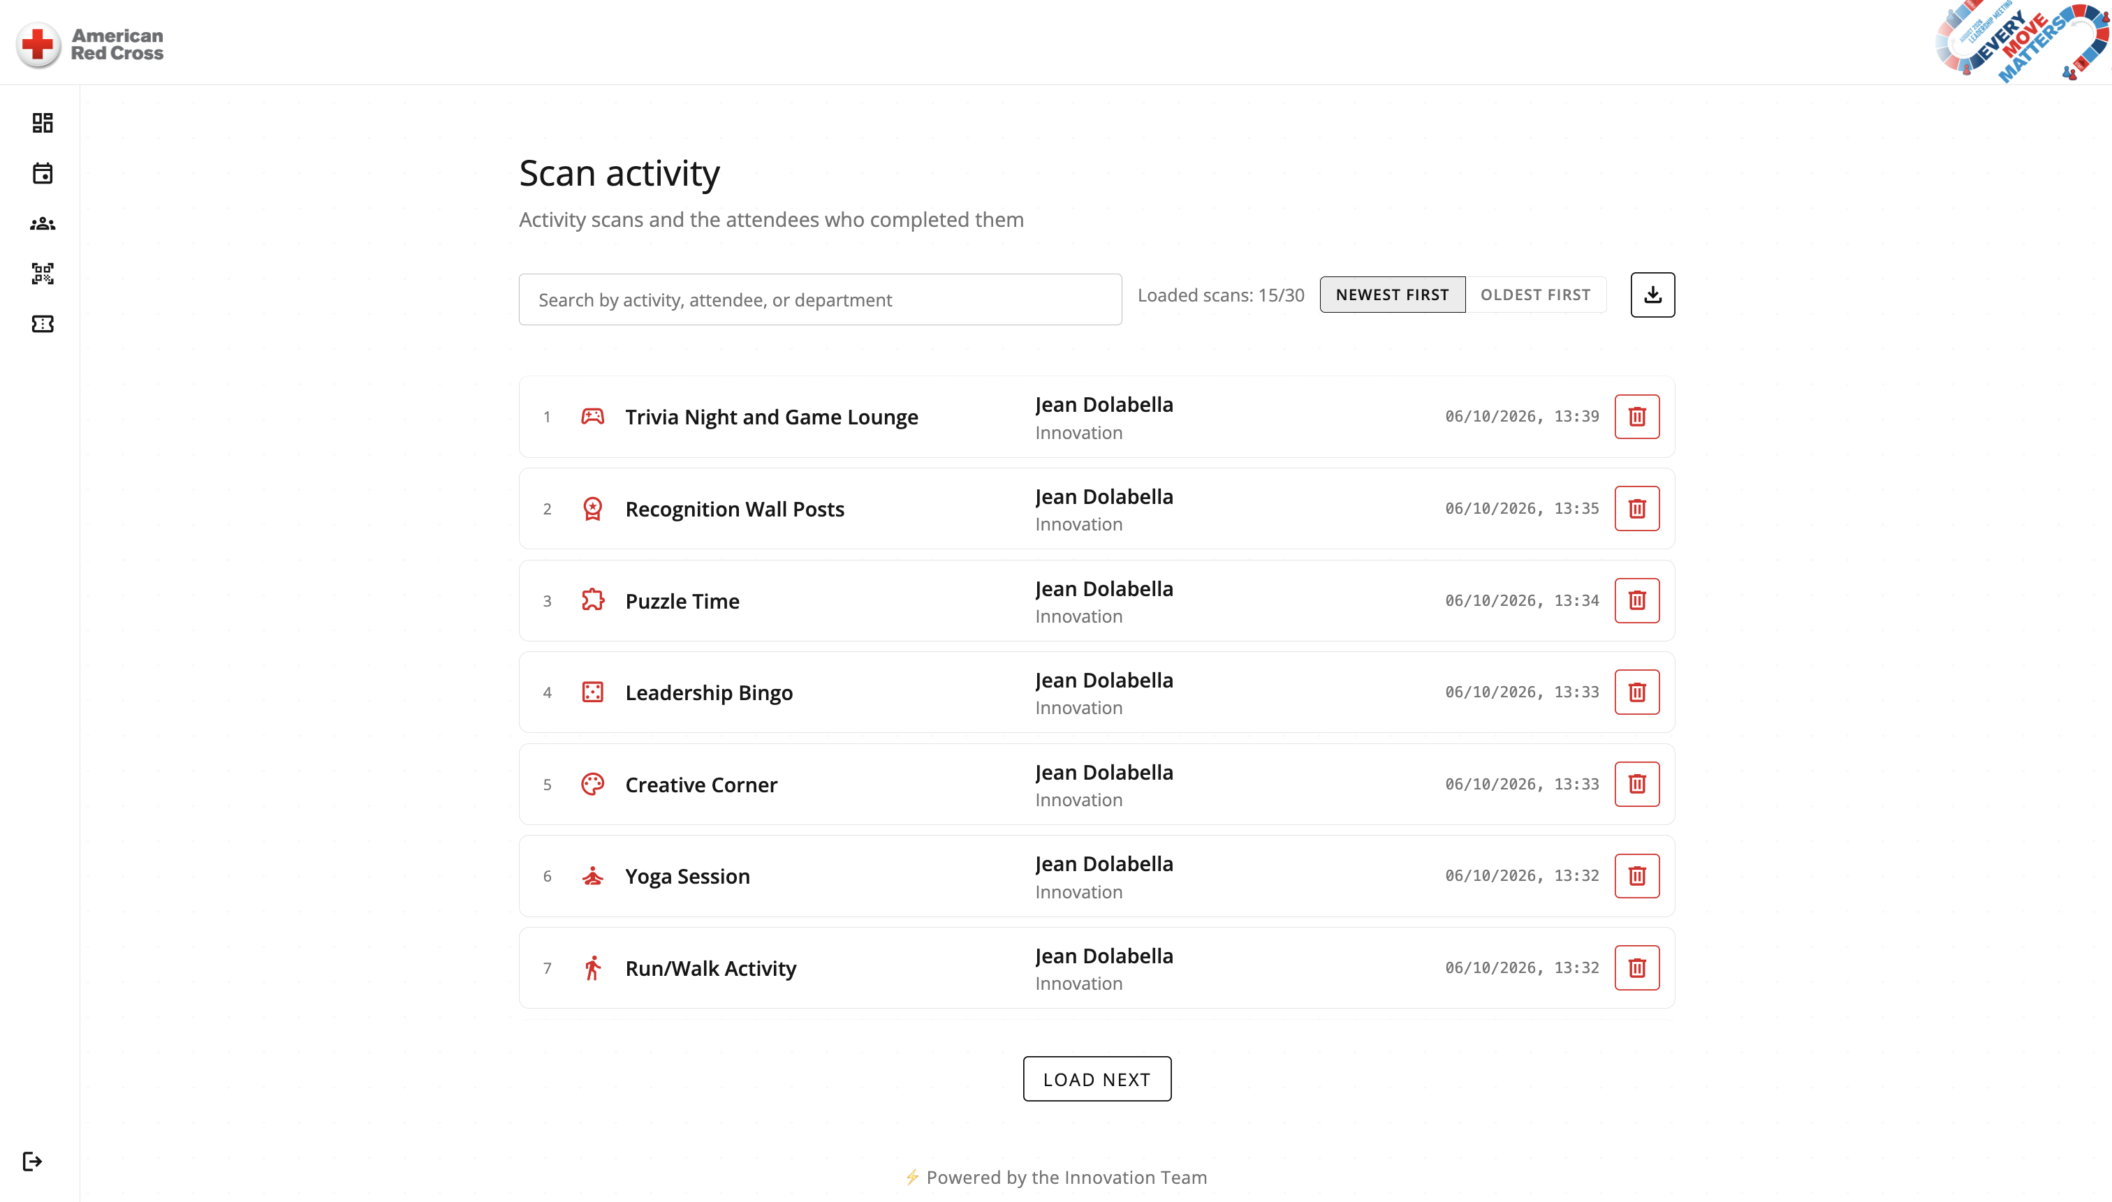Viewport: 2112px width, 1202px height.
Task: Click the American Red Cross logo
Action: coord(90,45)
